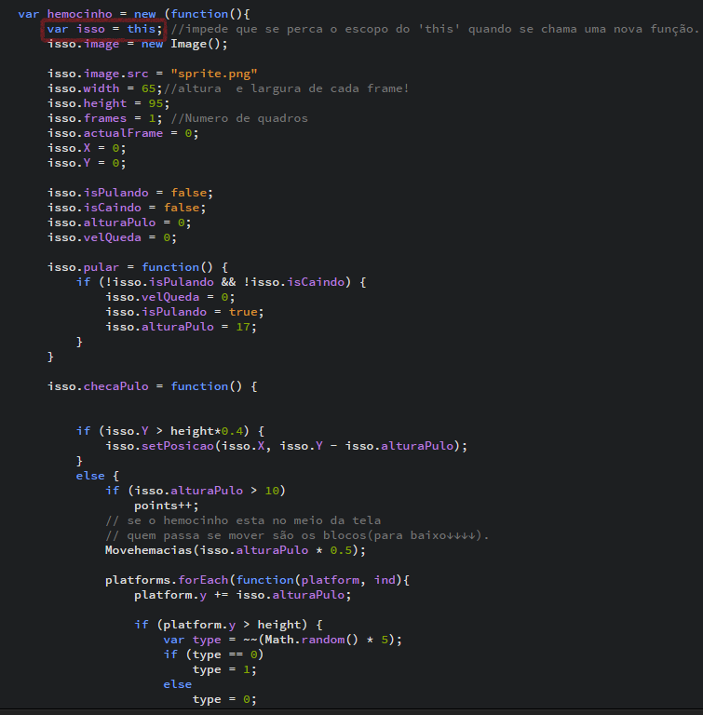Click the number 65 on the isso.width line

(148, 88)
